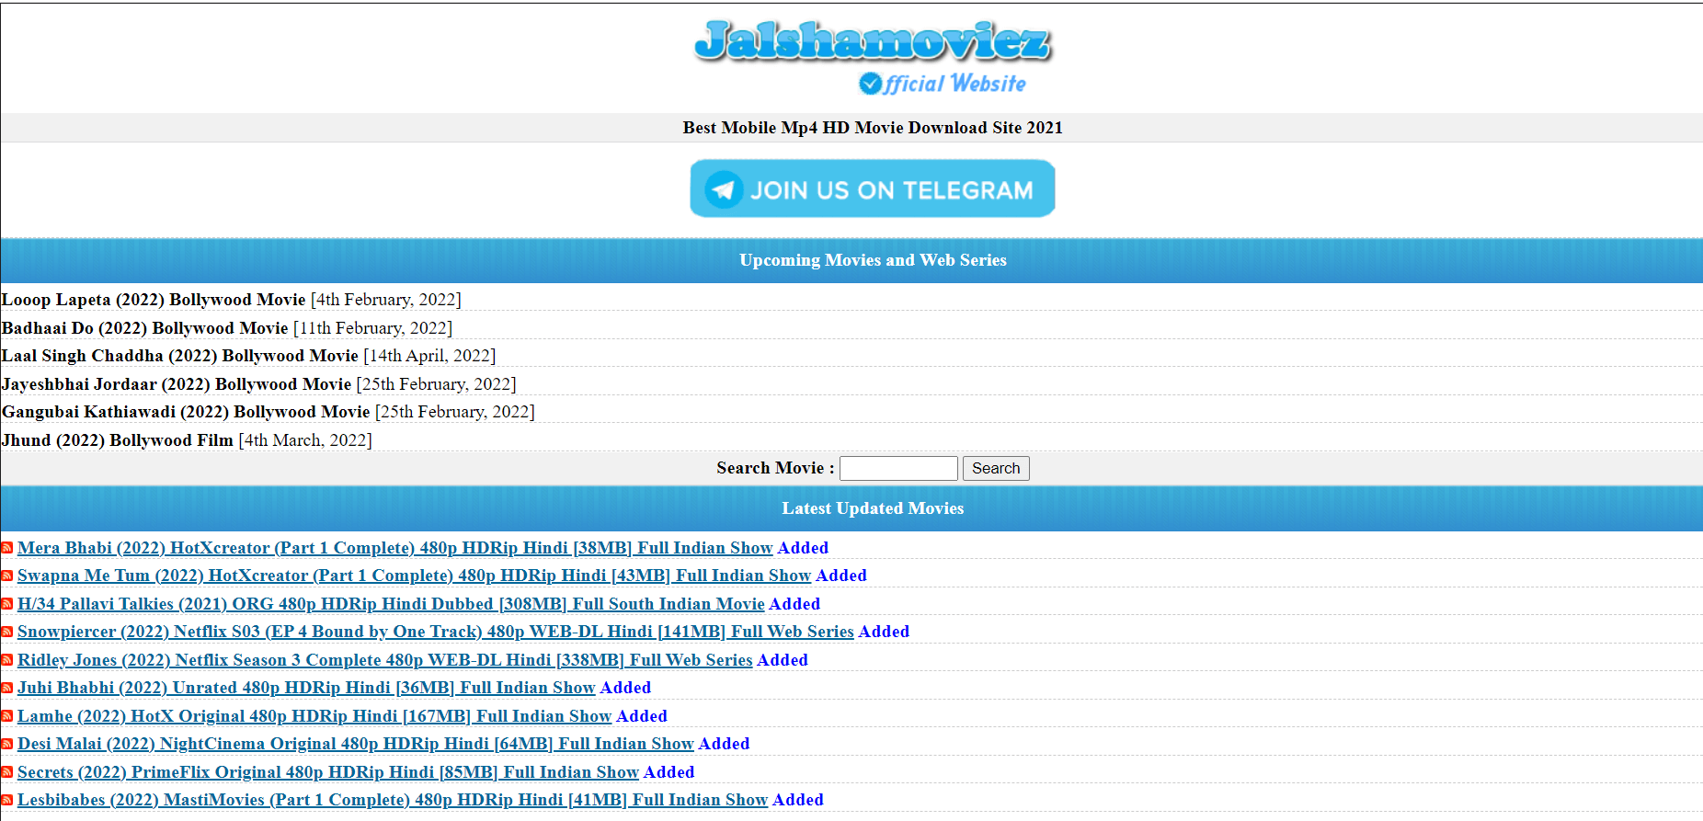Open Mera Bhabi (2022) HotXcreator link
Viewport: 1703px width, 821px height.
394,548
